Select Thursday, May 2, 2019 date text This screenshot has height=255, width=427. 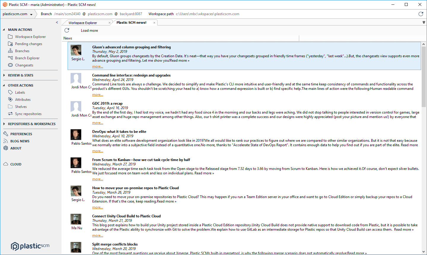pyautogui.click(x=110, y=52)
